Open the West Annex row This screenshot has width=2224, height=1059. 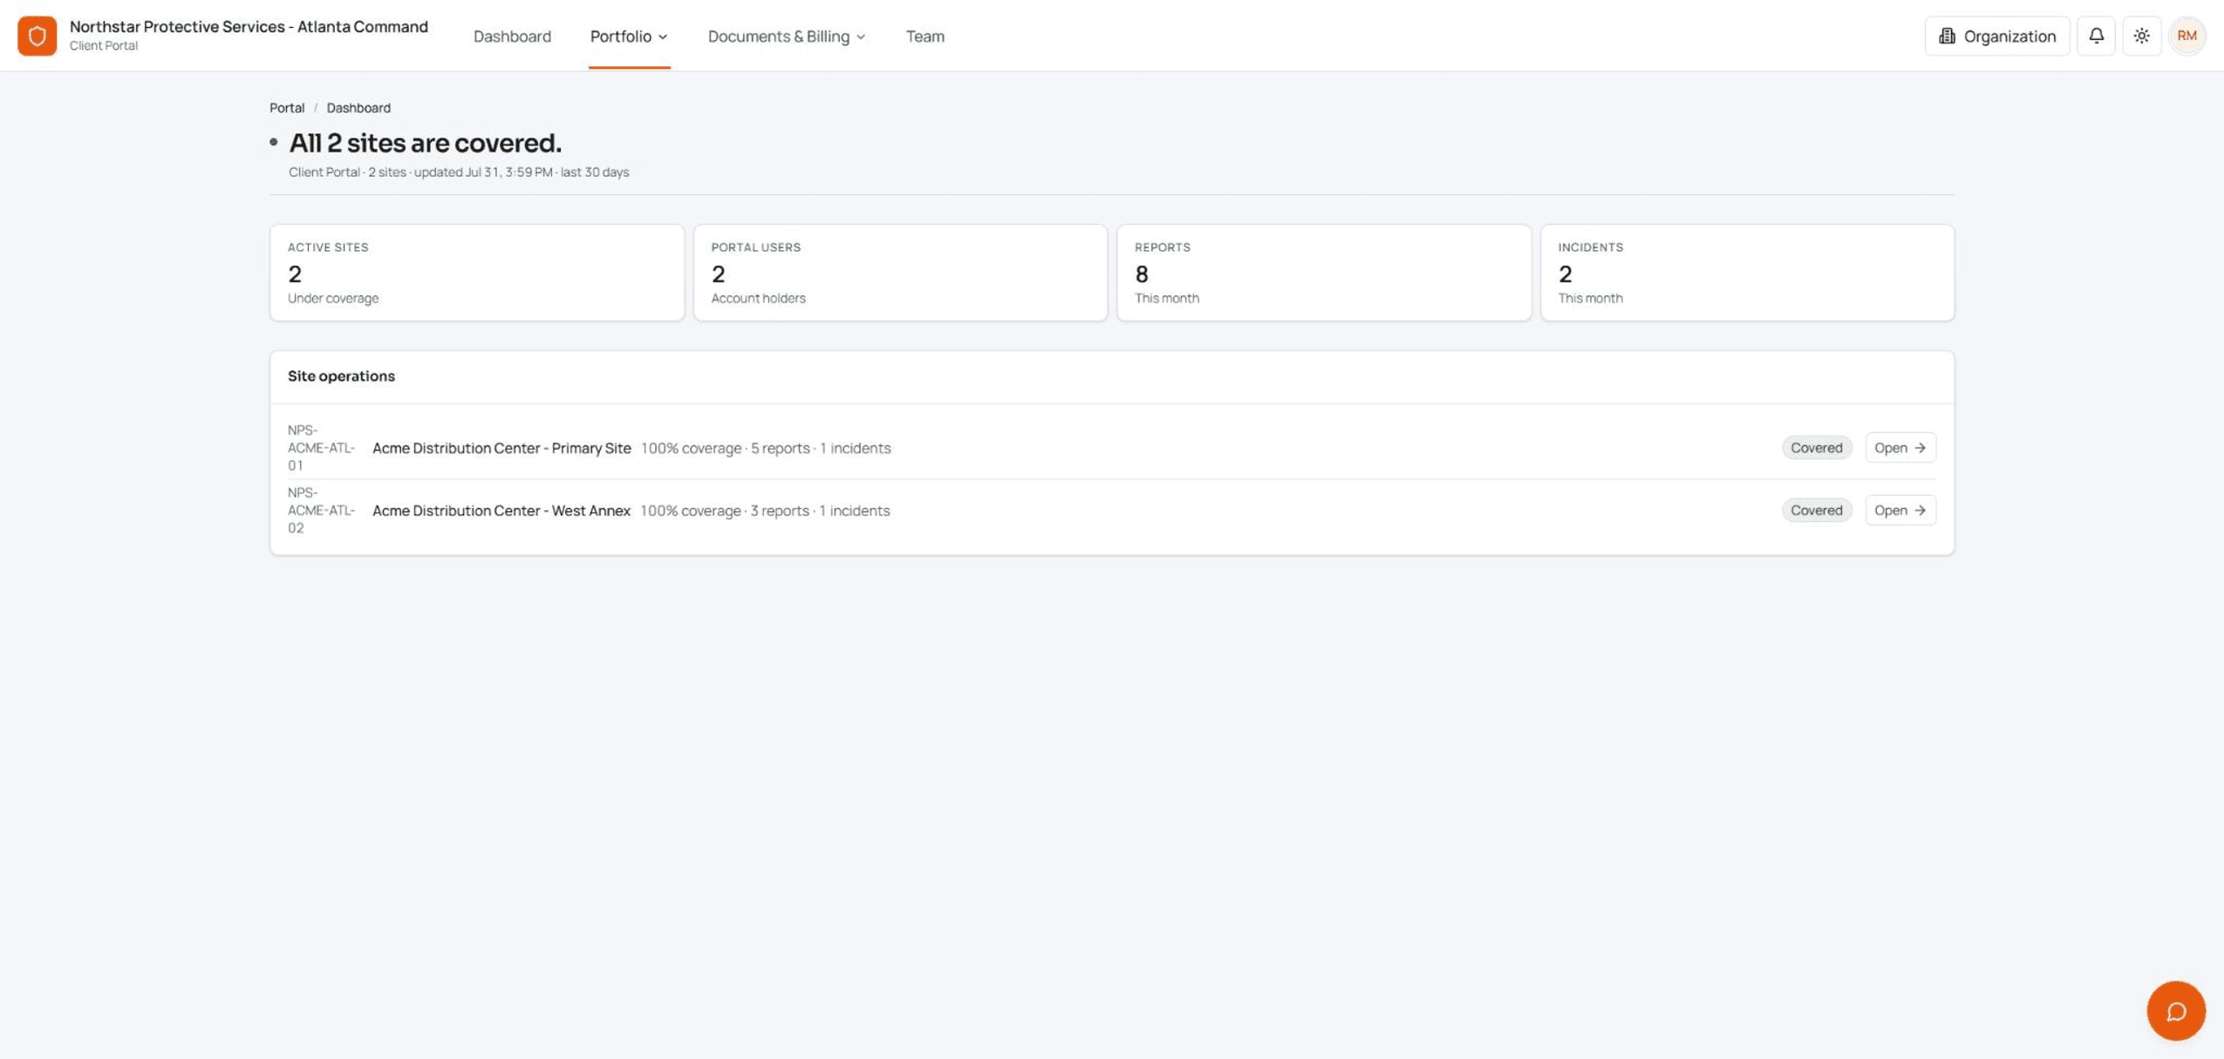tap(1900, 510)
